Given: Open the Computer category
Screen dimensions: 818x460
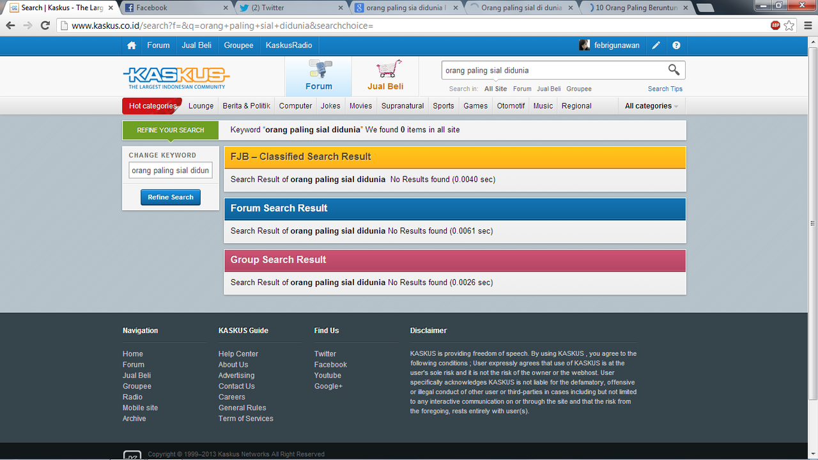Looking at the screenshot, I should tap(295, 106).
